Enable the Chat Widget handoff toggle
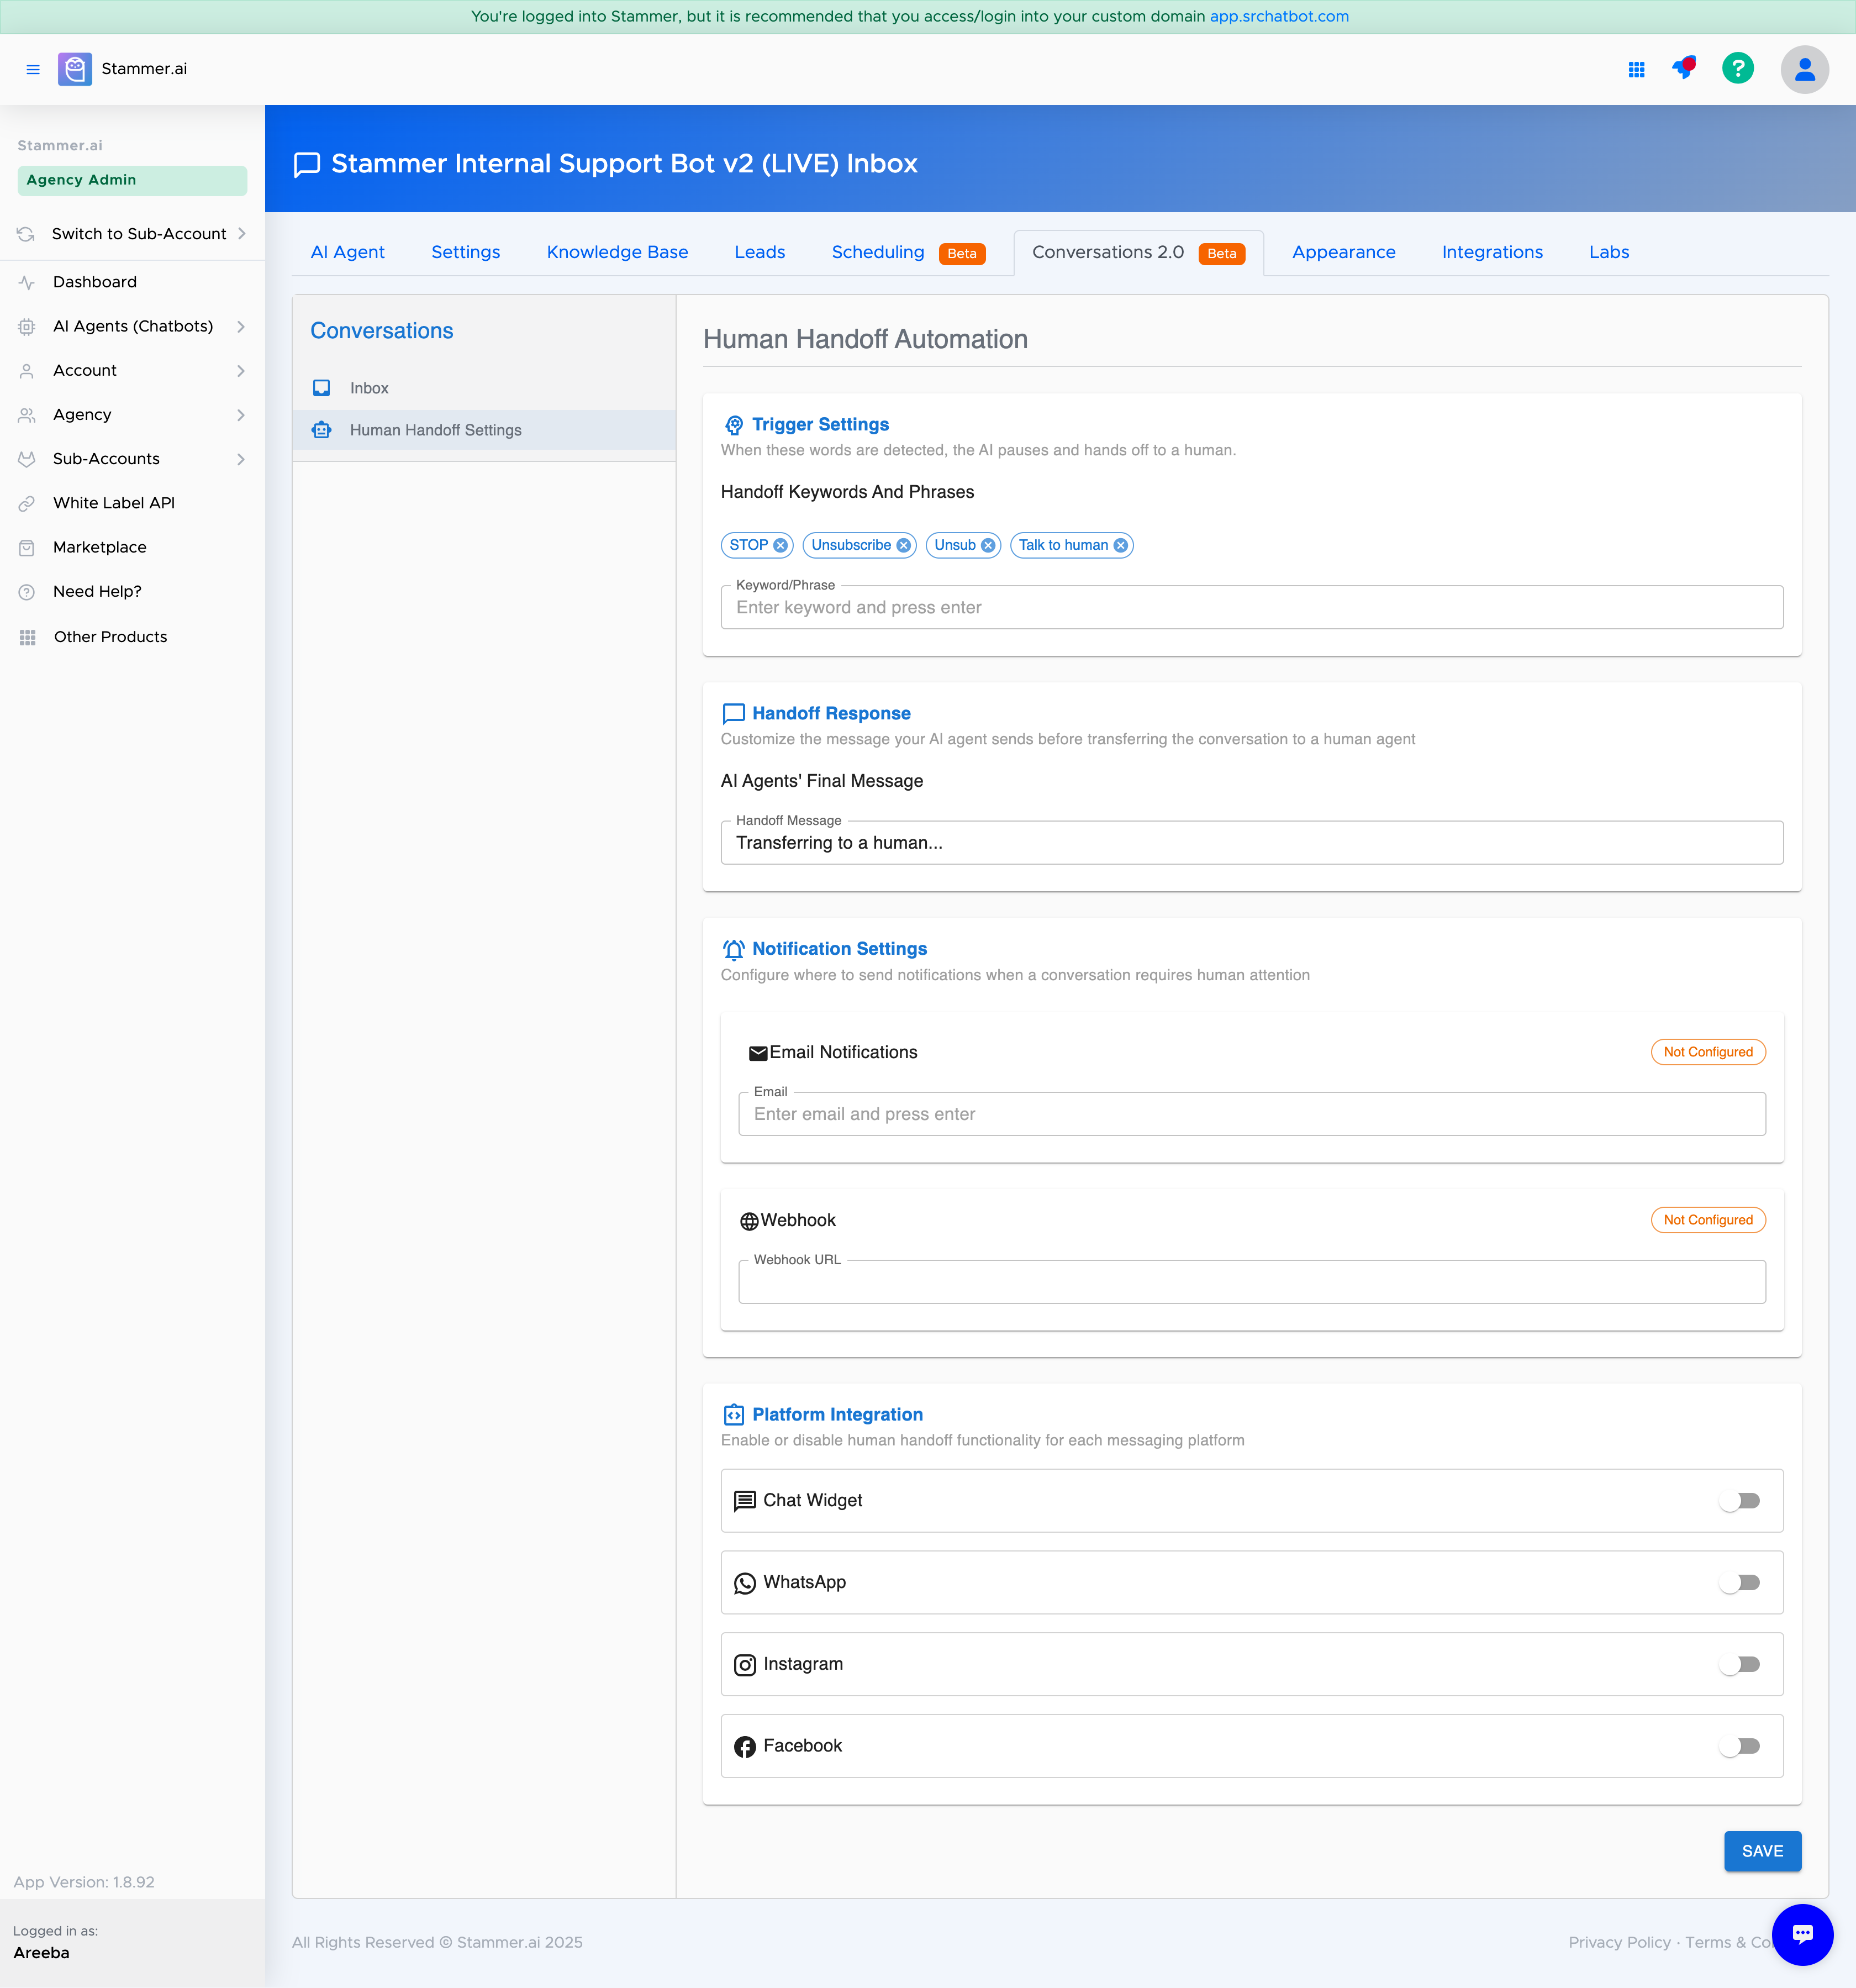The width and height of the screenshot is (1856, 1988). (1740, 1501)
